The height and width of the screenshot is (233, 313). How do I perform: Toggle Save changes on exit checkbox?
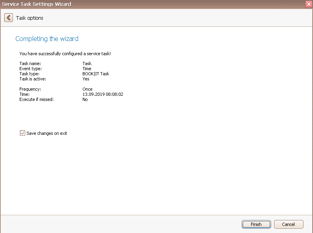pyautogui.click(x=22, y=133)
